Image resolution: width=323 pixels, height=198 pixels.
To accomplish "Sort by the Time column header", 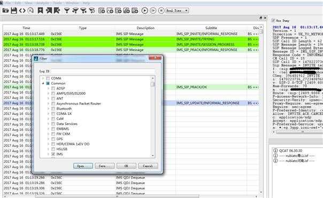I will pos(26,28).
